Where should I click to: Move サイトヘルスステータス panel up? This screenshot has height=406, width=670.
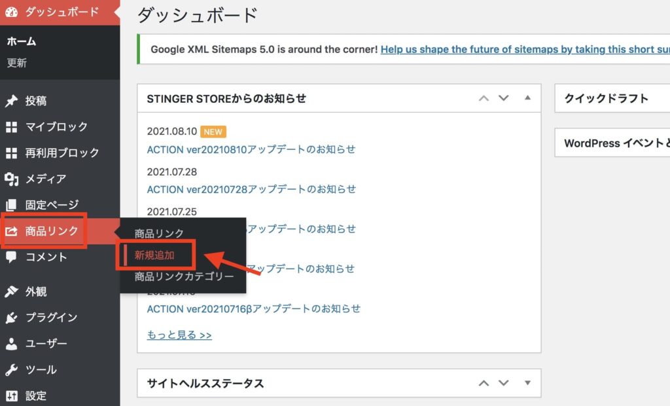click(x=484, y=383)
